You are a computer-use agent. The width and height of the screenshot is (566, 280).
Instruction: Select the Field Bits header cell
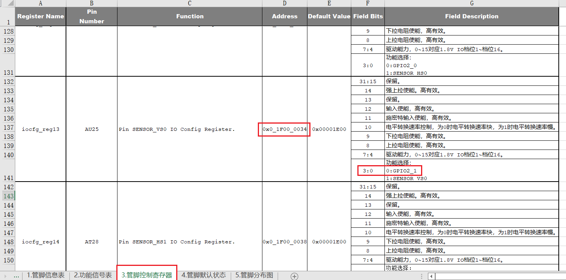(368, 16)
